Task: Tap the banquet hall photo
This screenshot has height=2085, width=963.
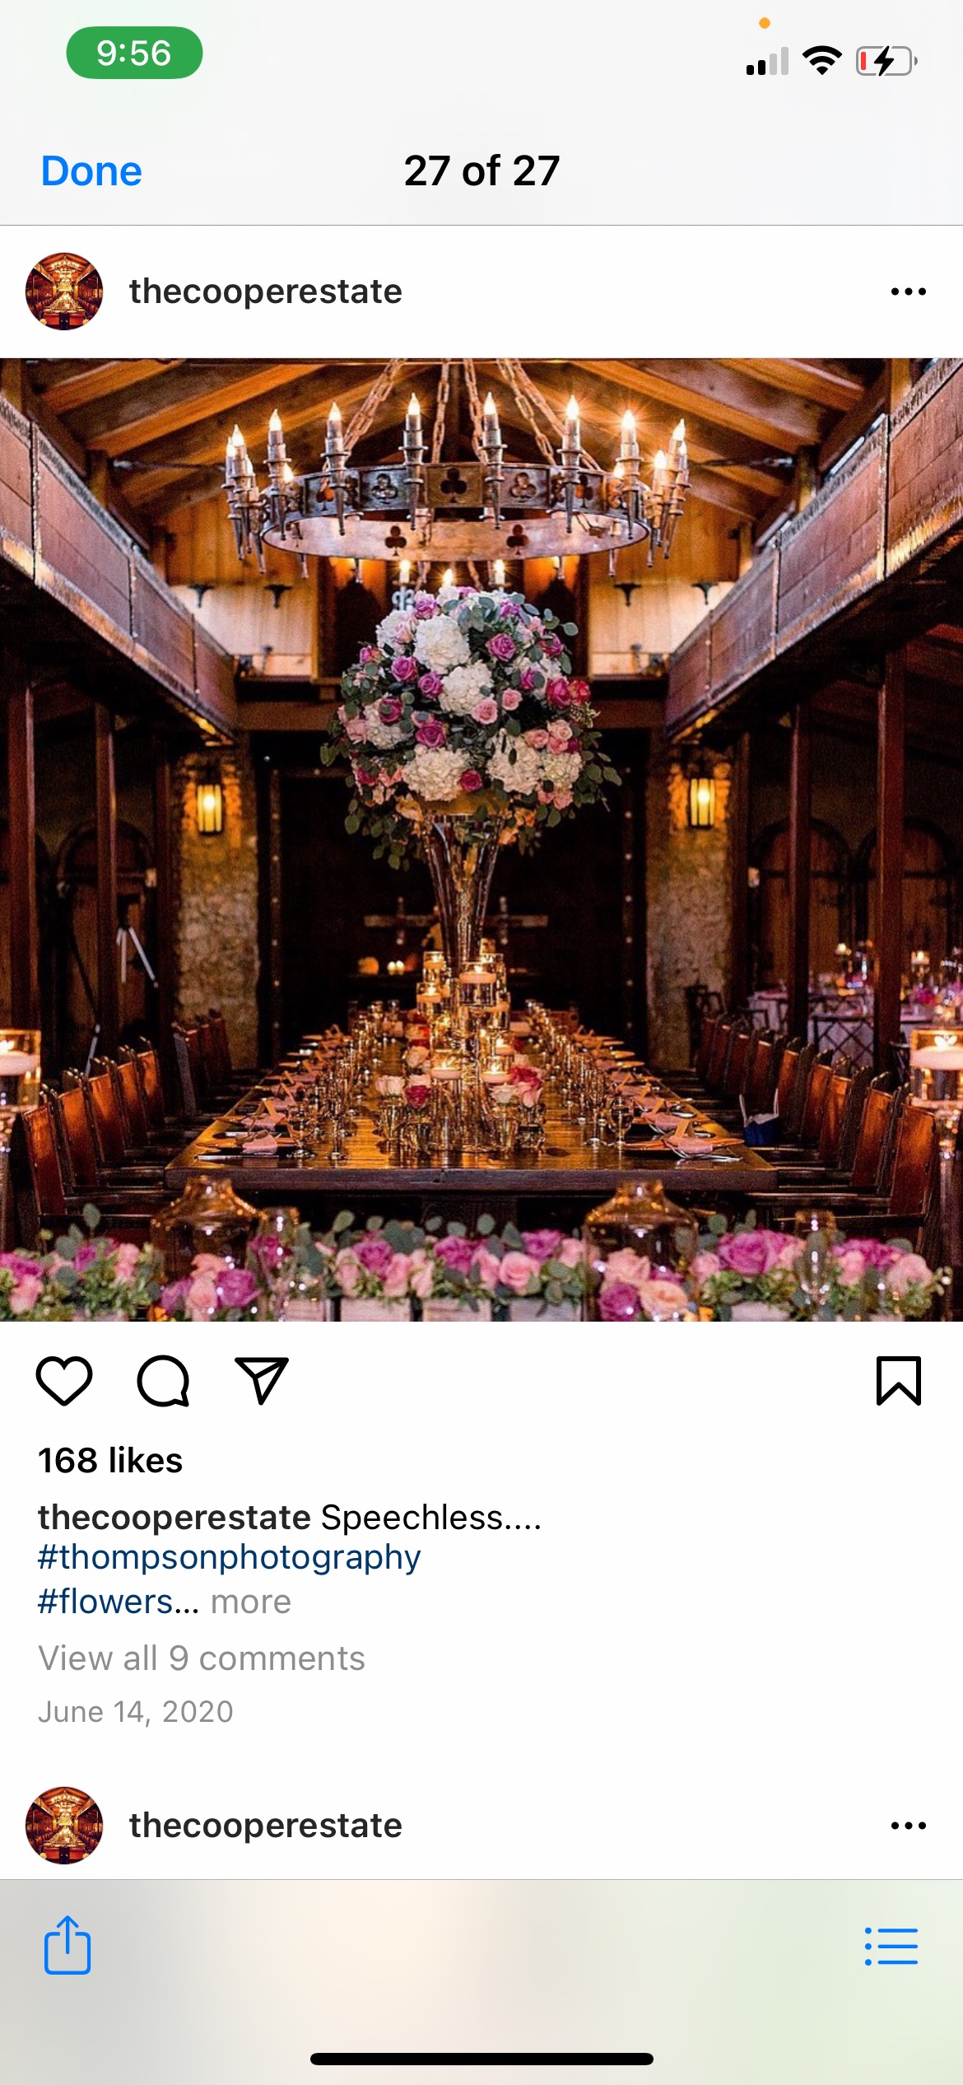Action: [x=481, y=840]
